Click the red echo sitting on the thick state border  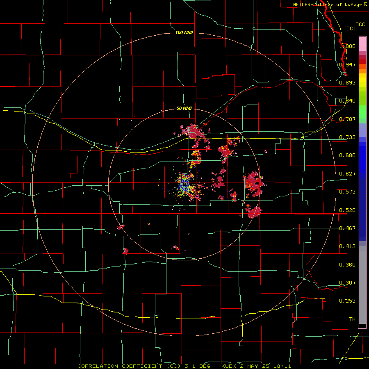pos(254,212)
